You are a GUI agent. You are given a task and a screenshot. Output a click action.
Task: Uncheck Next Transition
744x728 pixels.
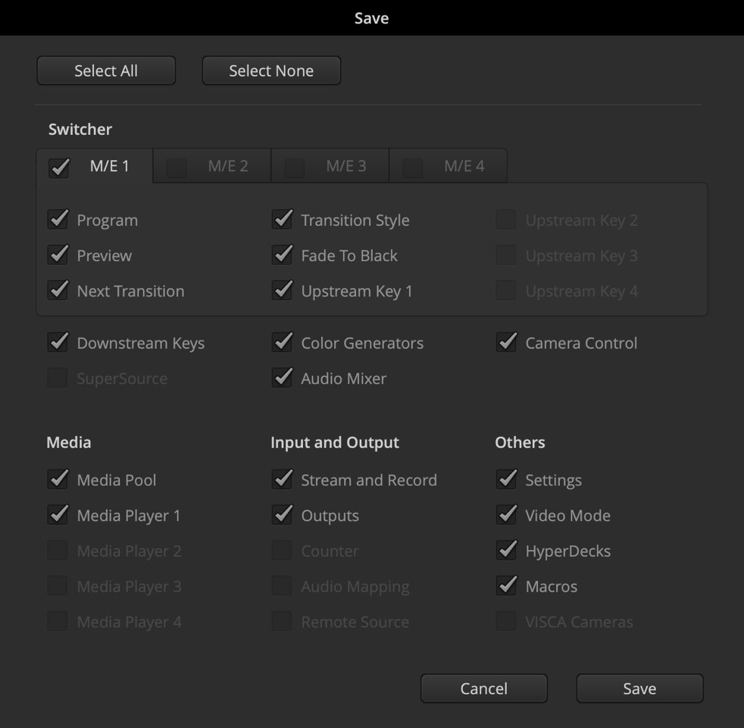58,290
